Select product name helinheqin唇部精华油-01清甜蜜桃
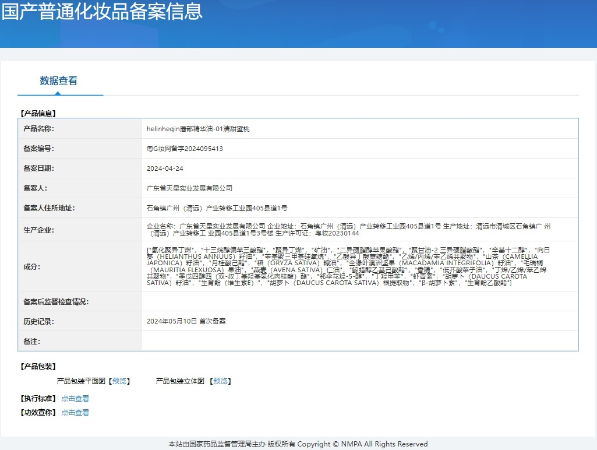The image size is (597, 450). coord(198,129)
